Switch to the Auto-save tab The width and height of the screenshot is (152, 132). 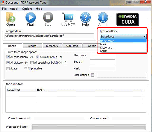(72, 46)
